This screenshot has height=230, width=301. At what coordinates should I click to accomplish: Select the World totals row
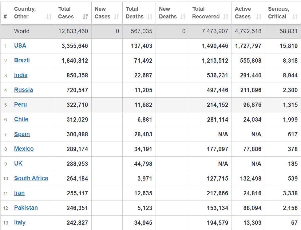click(x=150, y=31)
